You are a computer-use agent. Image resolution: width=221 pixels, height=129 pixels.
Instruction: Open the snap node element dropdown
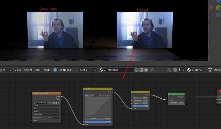coord(181,70)
